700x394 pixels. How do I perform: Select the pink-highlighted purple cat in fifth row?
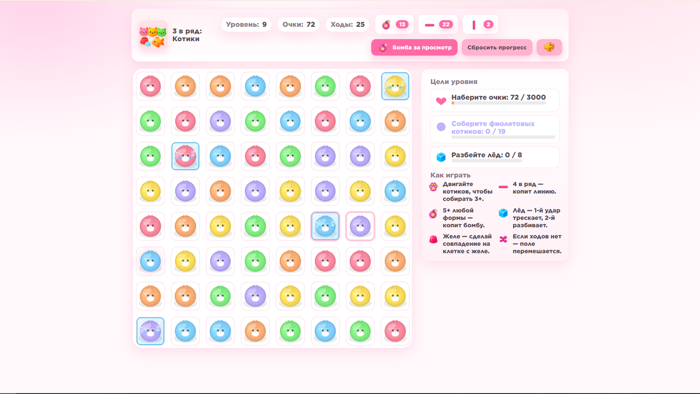[360, 226]
